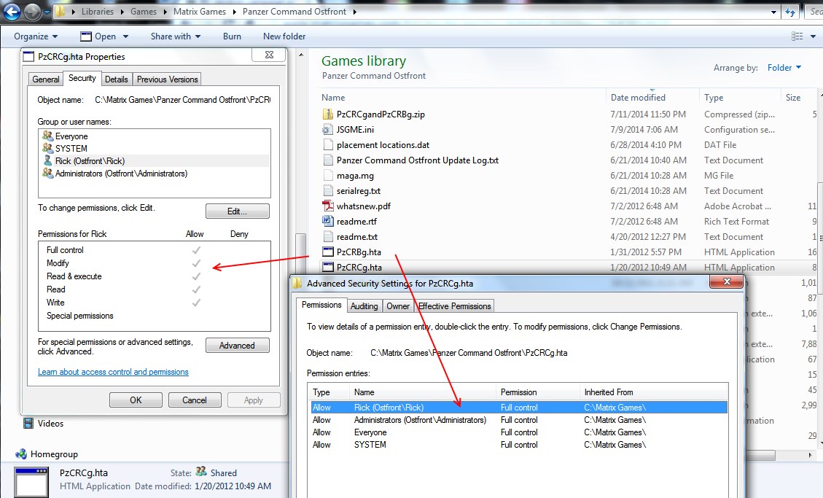Image resolution: width=823 pixels, height=498 pixels.
Task: Close the Advanced Security Settings dialog
Action: coord(727,281)
